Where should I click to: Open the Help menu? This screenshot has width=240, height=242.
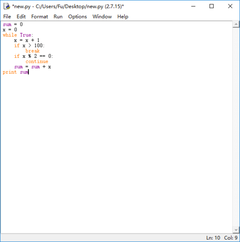click(x=123, y=16)
